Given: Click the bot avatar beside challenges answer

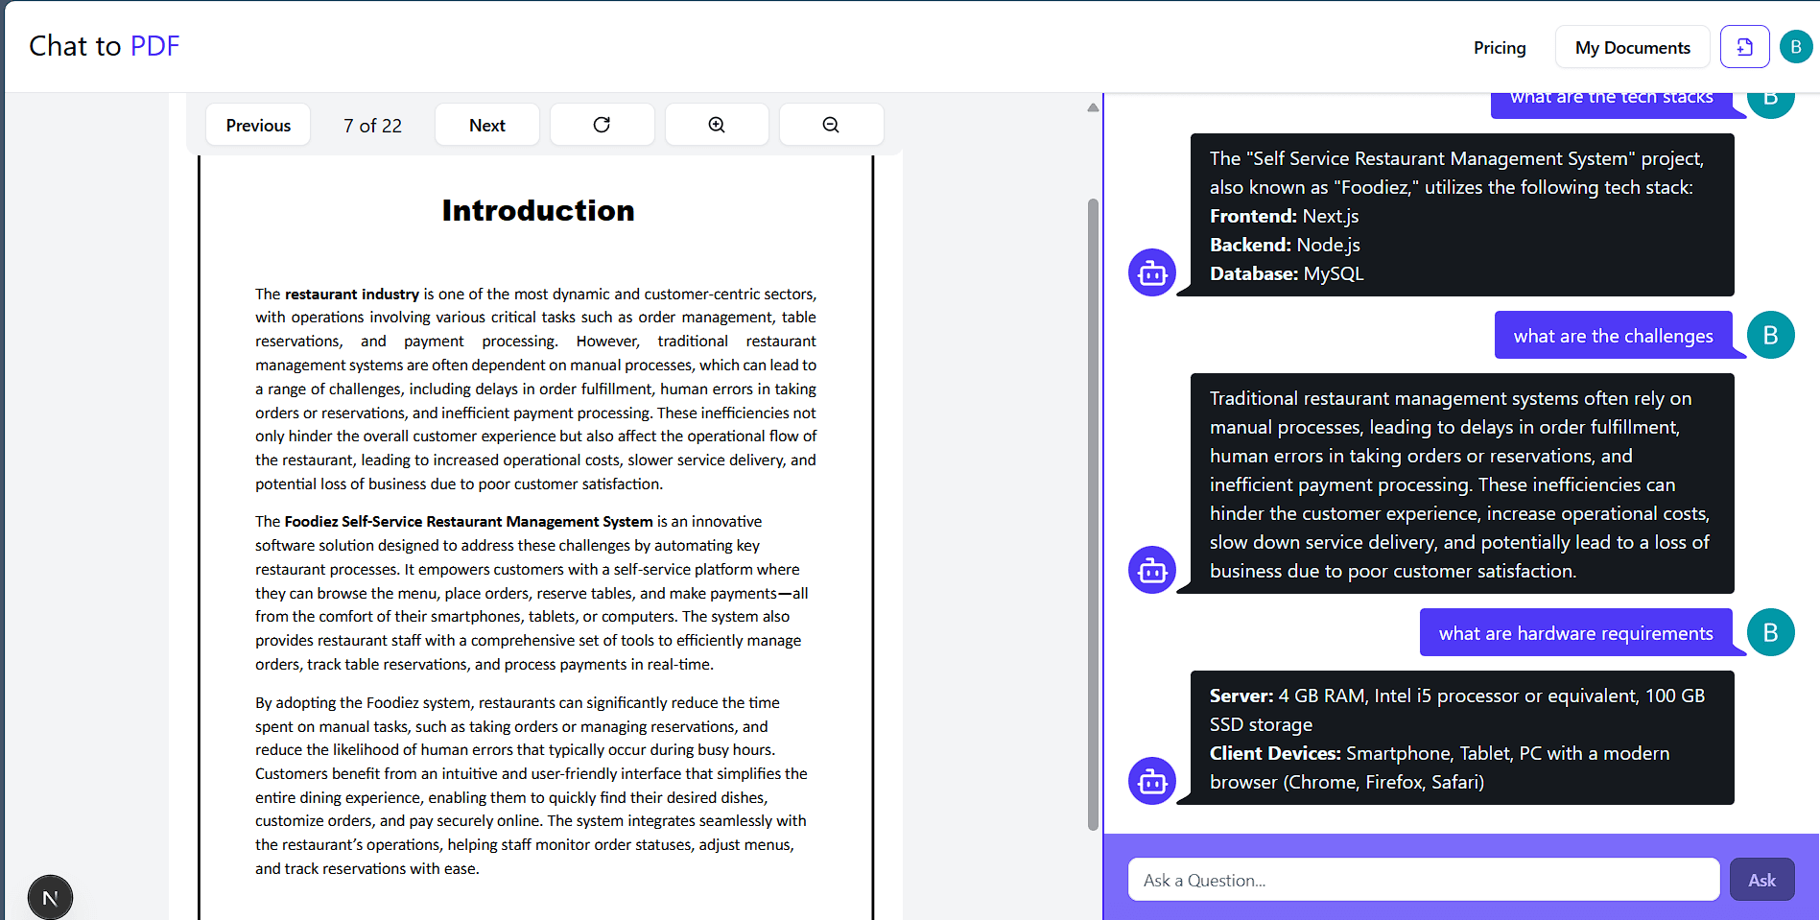Looking at the screenshot, I should (x=1152, y=570).
